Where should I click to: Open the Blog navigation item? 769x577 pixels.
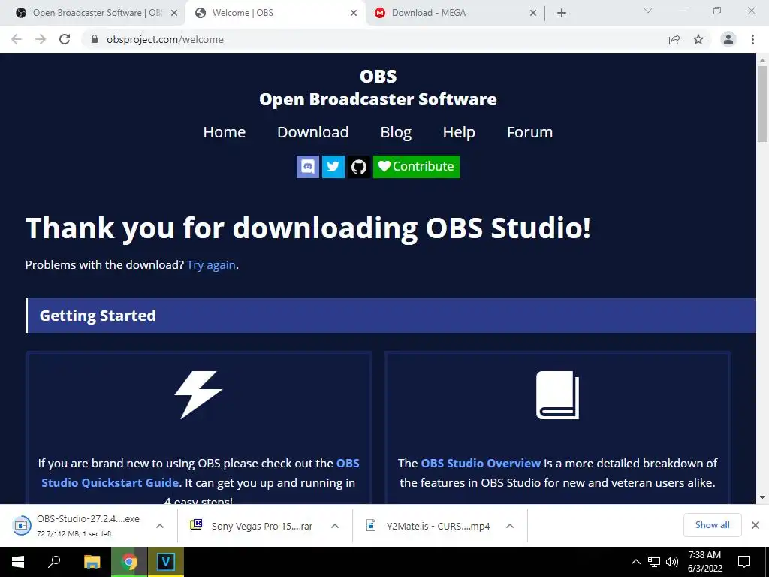coord(396,132)
